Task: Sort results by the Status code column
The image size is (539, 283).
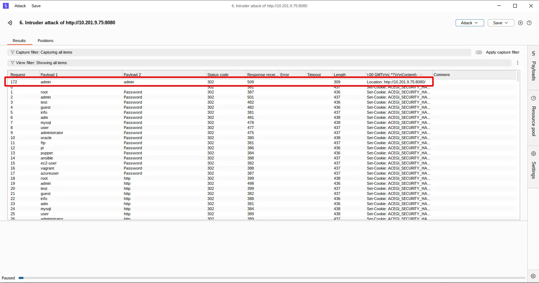Action: coord(225,75)
